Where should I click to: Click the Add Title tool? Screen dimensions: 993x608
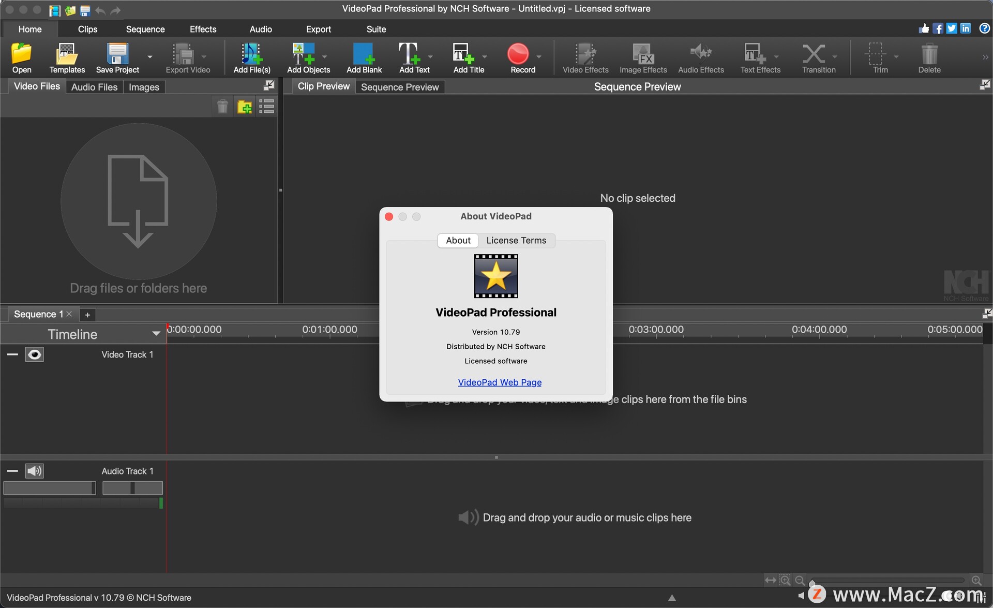pos(469,58)
